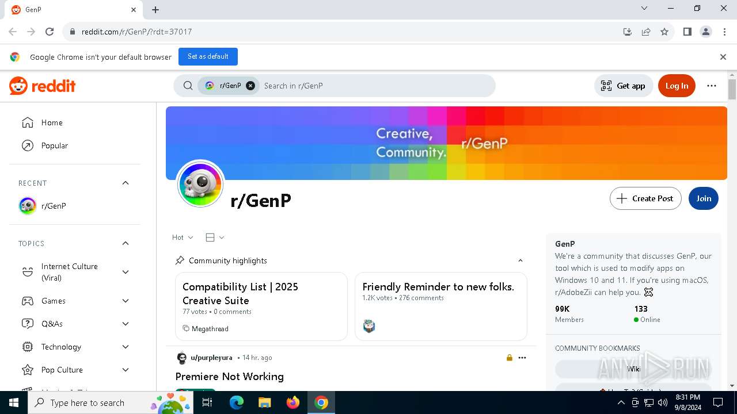The width and height of the screenshot is (737, 414).
Task: Click the Games controller icon
Action: (x=27, y=301)
